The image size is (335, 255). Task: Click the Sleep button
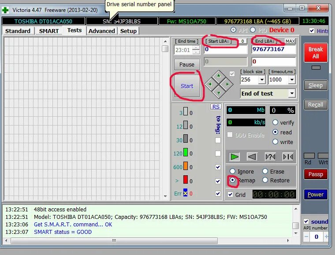tap(316, 85)
